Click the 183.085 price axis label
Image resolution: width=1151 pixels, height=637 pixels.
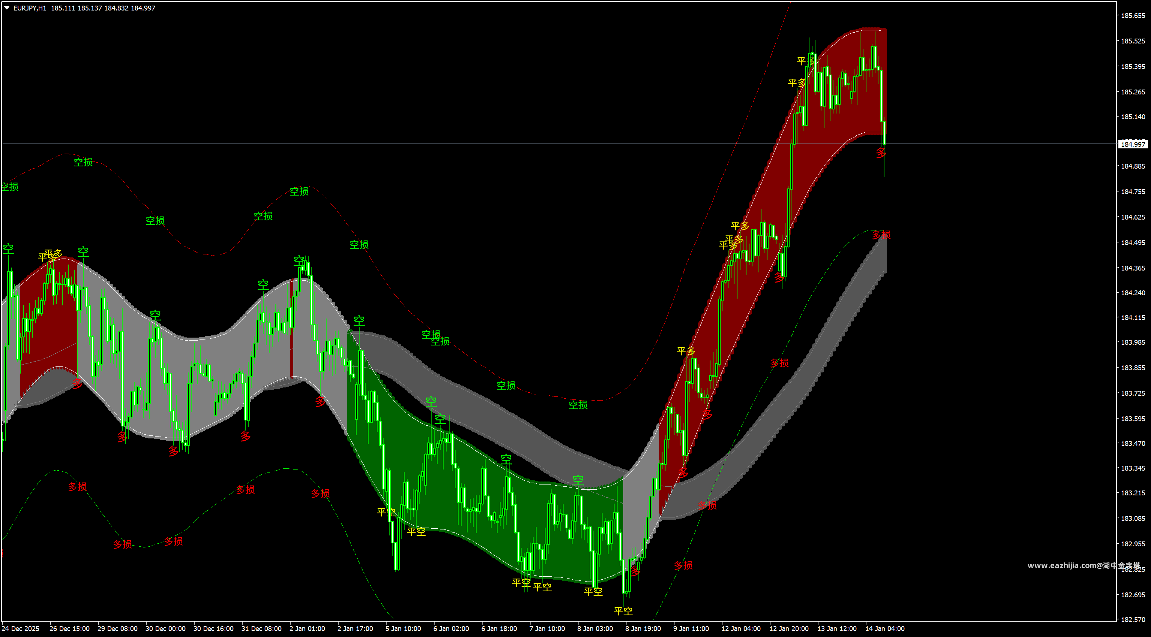point(1133,519)
